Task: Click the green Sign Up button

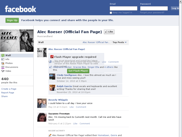Action: pos(12,20)
